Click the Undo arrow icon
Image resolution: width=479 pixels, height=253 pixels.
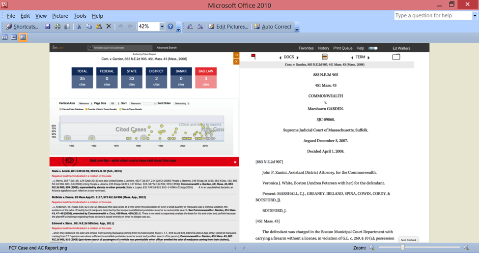coord(120,27)
